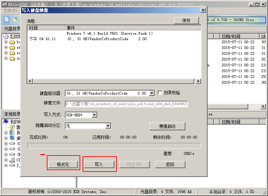Viewport: 268px width, 196px height.
Task: Select the 'su' folder in disc tree
Action: 12,58
